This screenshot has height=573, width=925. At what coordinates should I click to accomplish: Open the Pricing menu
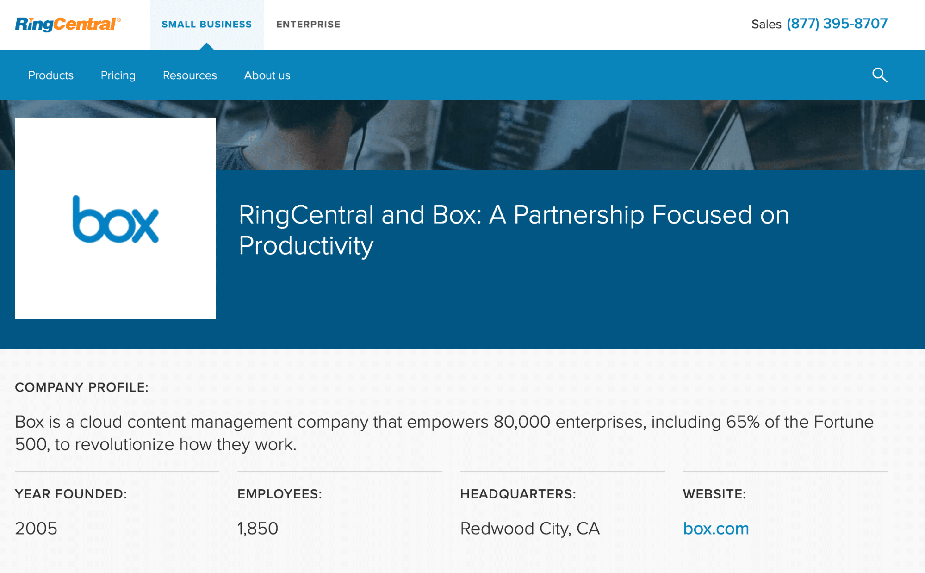118,75
